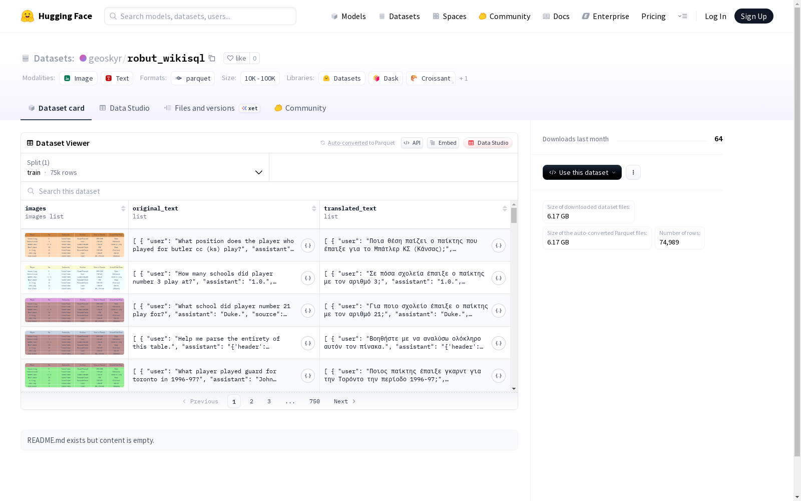The height and width of the screenshot is (501, 801).
Task: Open the geoskyr user profile
Action: point(105,58)
